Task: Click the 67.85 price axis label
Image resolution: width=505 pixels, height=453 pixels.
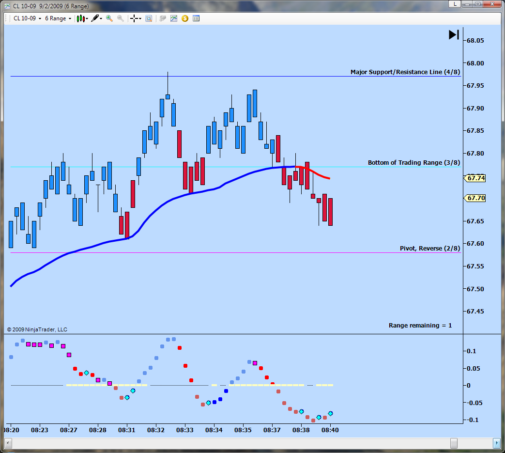Action: 475,130
